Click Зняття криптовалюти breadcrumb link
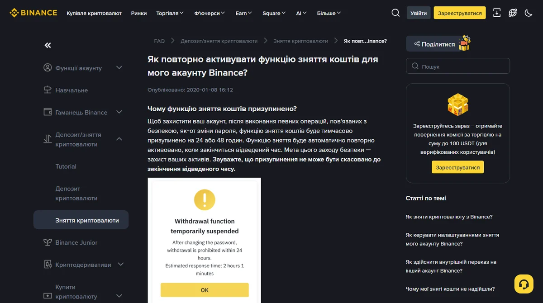543x303 pixels. coord(300,41)
